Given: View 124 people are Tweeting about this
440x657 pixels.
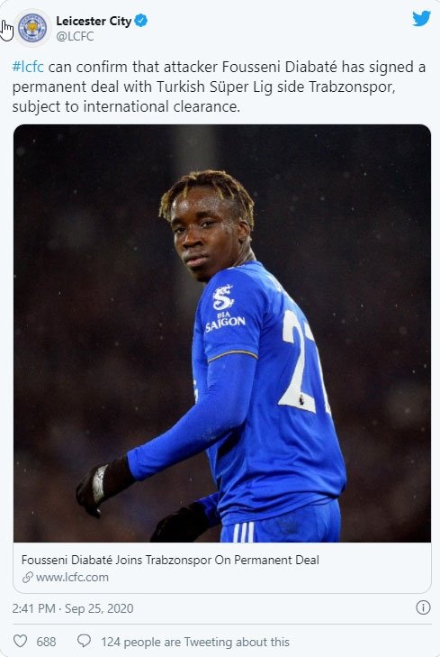Looking at the screenshot, I should pos(195,642).
